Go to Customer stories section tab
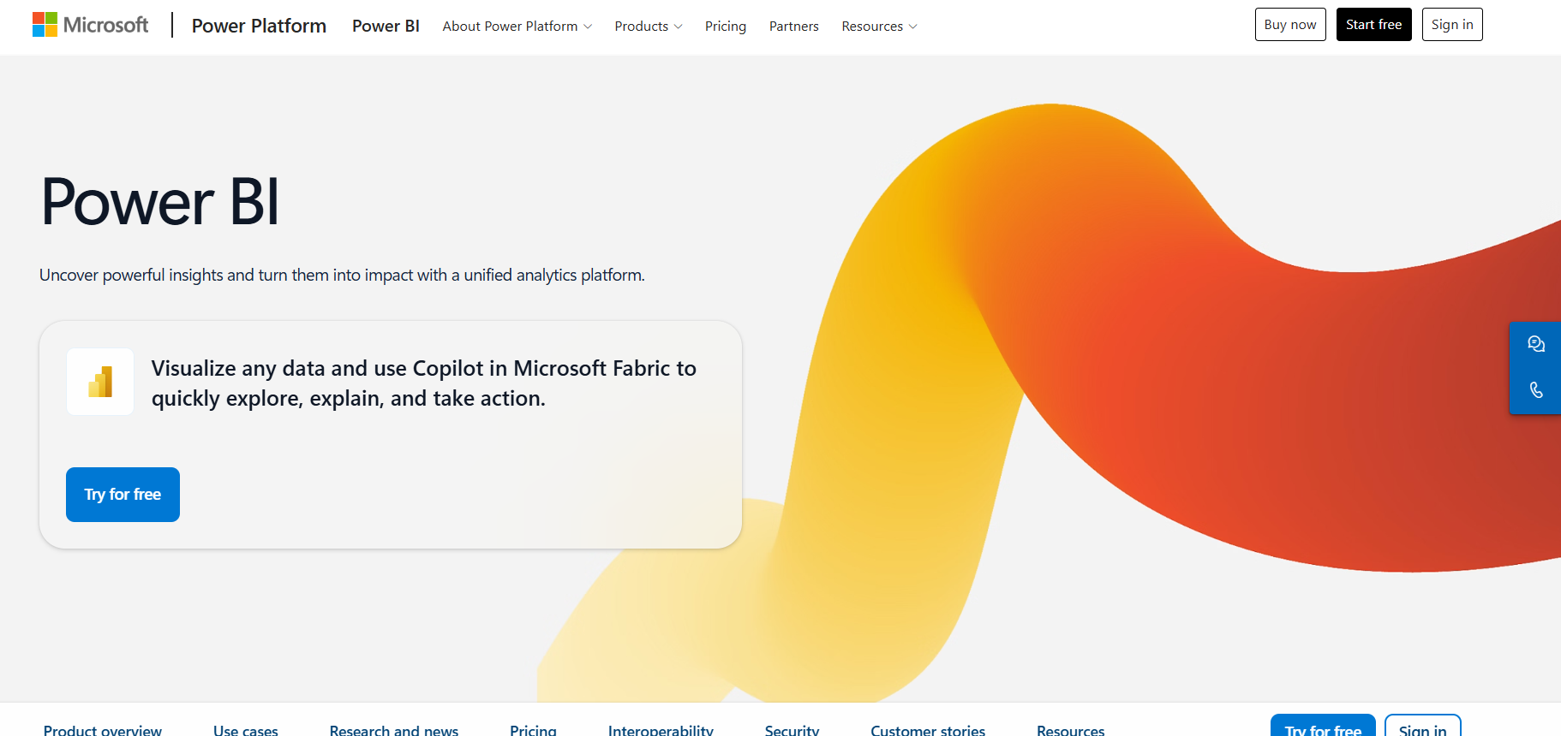Screen dimensions: 1561x736 coord(928,730)
